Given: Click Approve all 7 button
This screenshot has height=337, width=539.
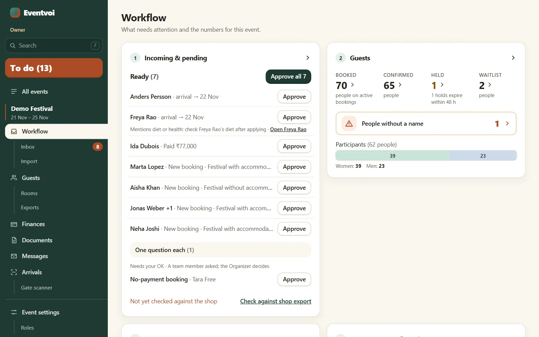Looking at the screenshot, I should pyautogui.click(x=288, y=76).
